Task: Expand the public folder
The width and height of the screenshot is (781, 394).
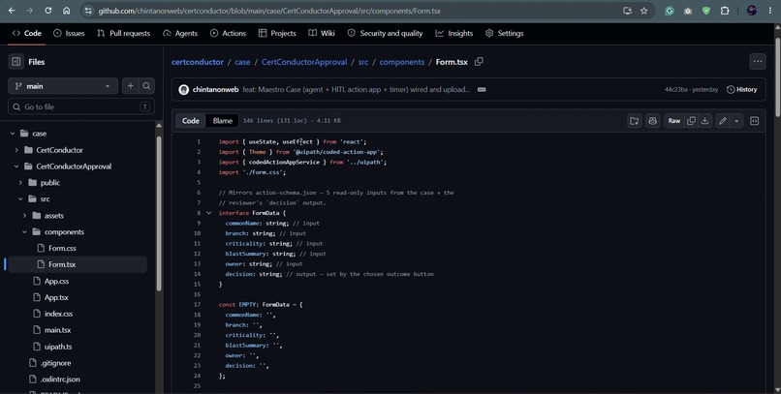Action: pyautogui.click(x=20, y=183)
